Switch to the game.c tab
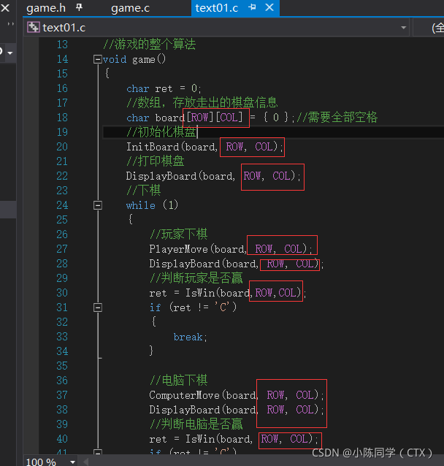The height and width of the screenshot is (466, 444). pos(130,8)
